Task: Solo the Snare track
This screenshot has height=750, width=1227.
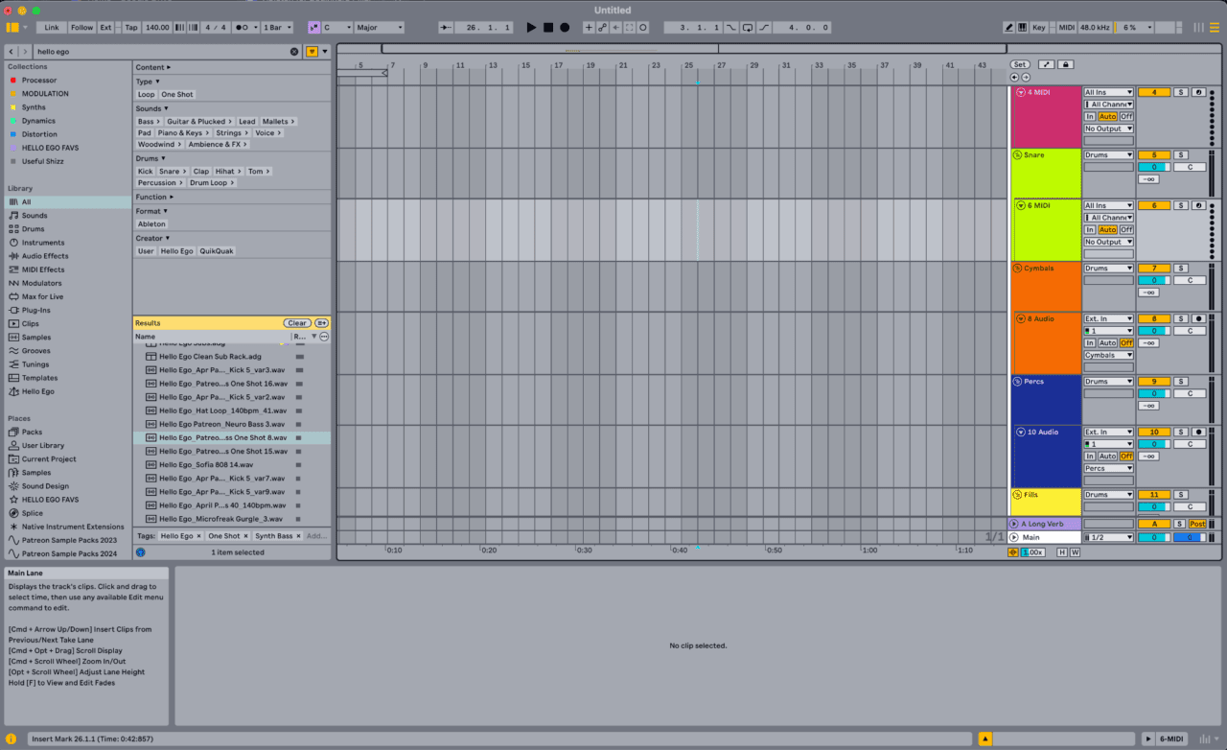Action: pyautogui.click(x=1181, y=154)
